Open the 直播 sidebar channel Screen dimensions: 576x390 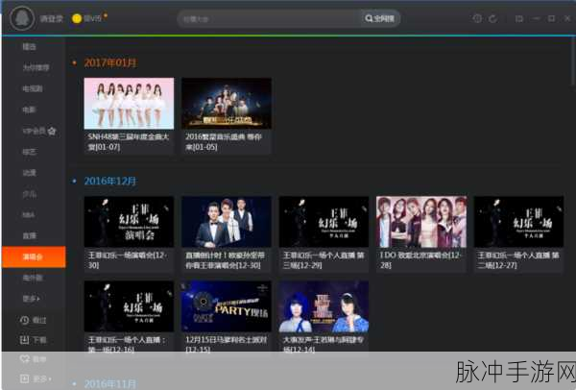pos(30,235)
